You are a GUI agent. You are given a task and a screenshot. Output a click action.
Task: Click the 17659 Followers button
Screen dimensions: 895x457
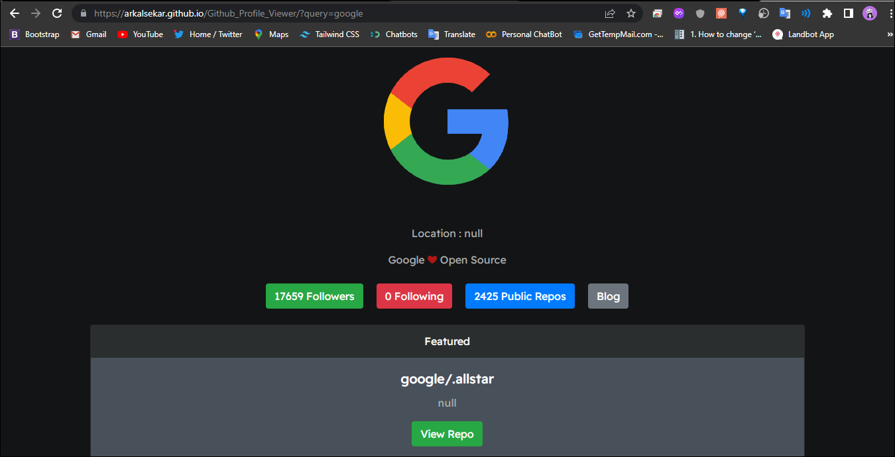point(314,296)
